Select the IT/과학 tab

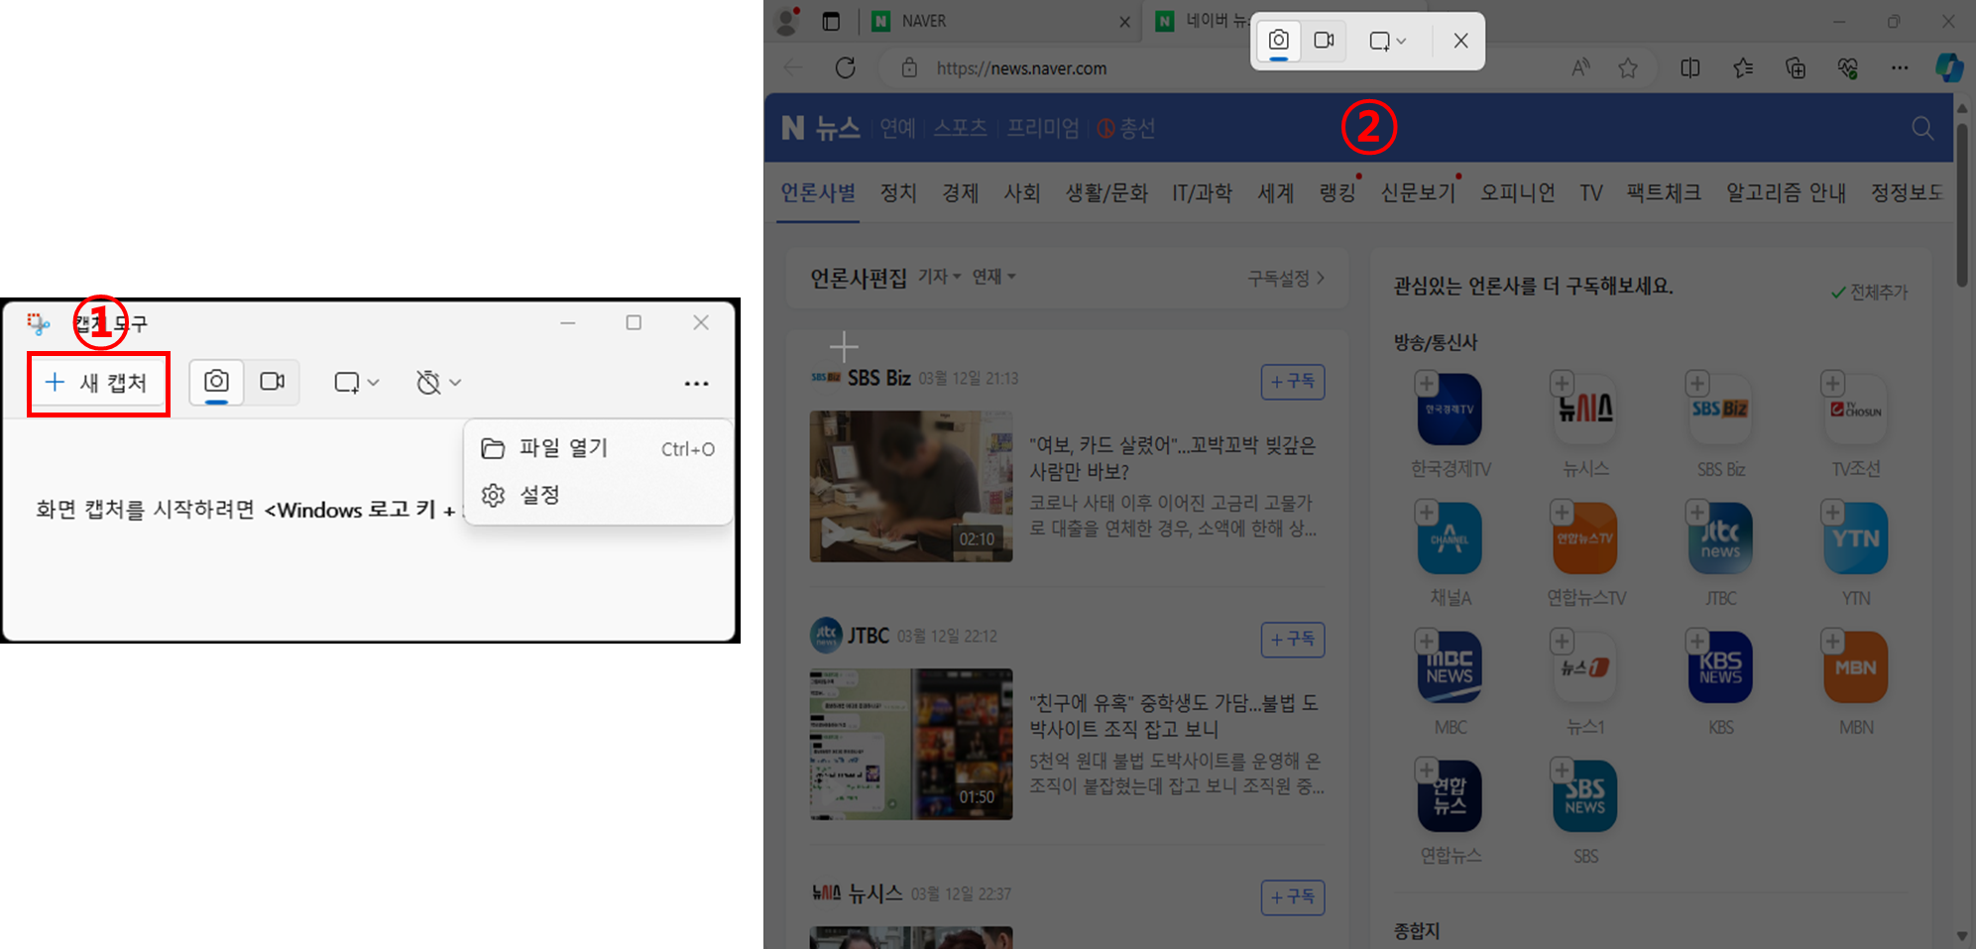pyautogui.click(x=1202, y=192)
